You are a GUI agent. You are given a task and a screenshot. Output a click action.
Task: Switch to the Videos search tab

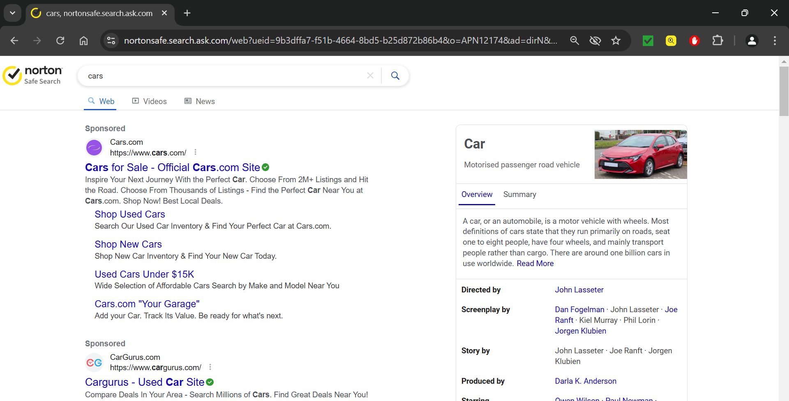click(150, 101)
